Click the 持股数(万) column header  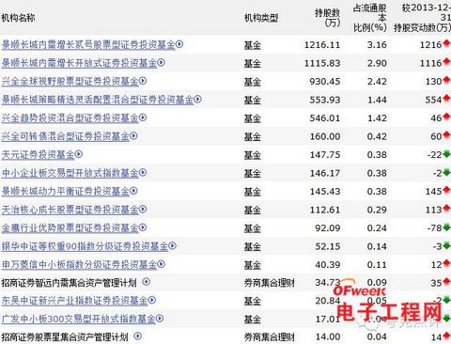point(328,18)
